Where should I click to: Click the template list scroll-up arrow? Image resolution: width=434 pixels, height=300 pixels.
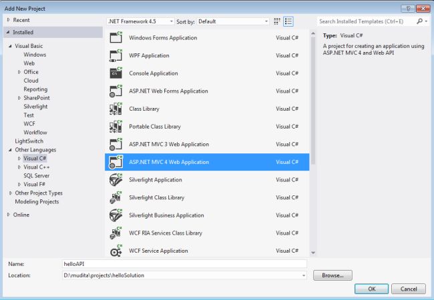click(x=313, y=33)
